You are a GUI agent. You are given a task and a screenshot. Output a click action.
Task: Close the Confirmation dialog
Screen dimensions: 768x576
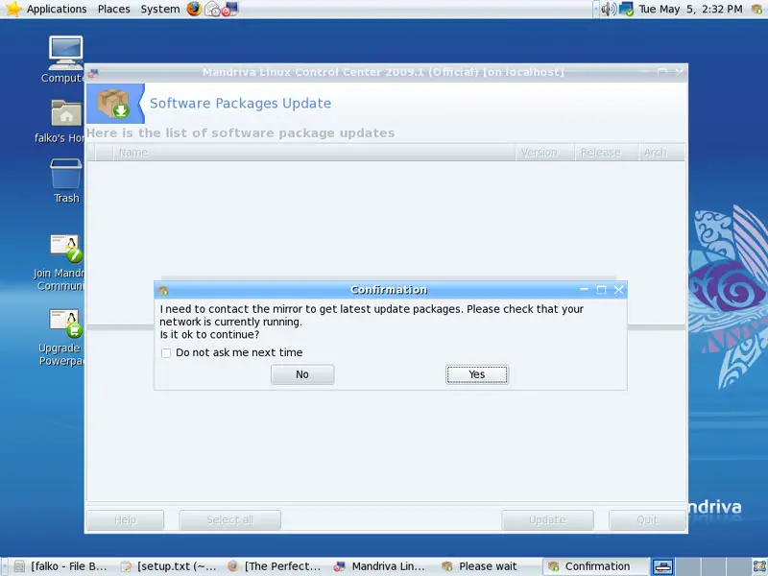point(619,290)
